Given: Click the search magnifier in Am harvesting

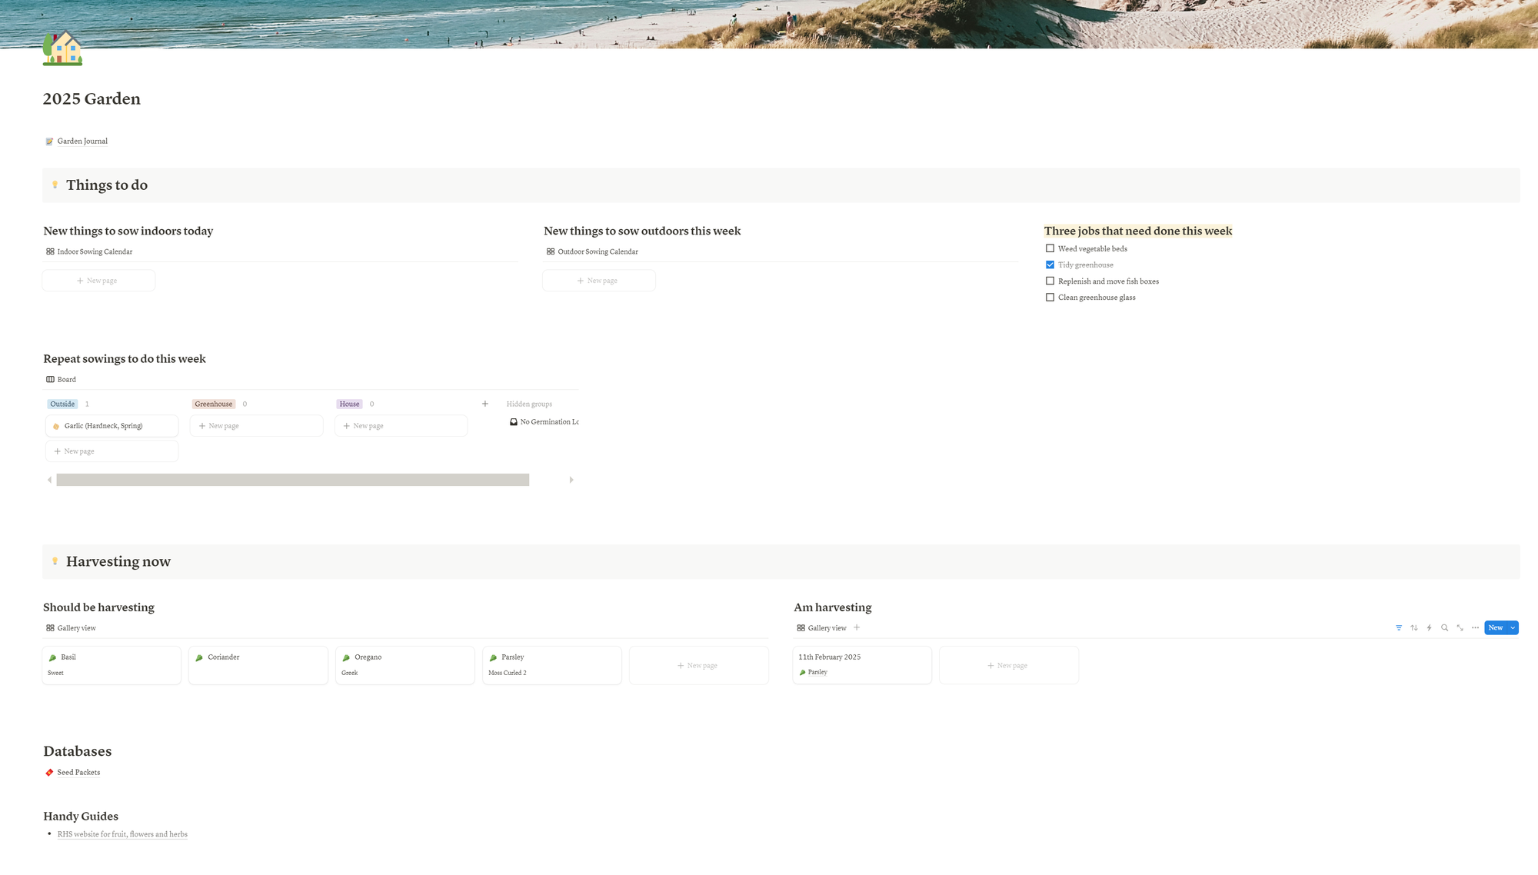Looking at the screenshot, I should click(x=1444, y=628).
